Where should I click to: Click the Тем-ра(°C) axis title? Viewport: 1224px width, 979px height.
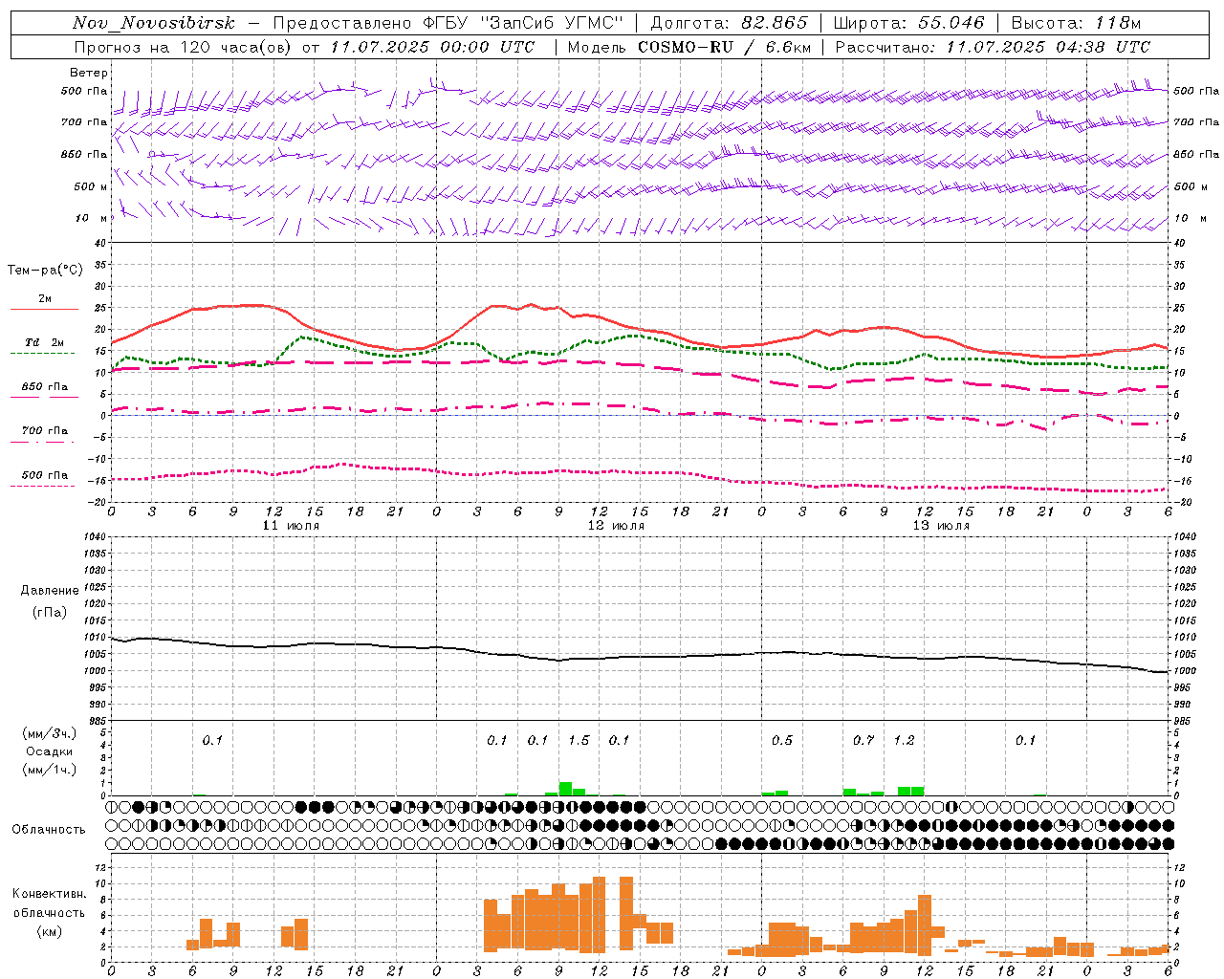point(45,271)
